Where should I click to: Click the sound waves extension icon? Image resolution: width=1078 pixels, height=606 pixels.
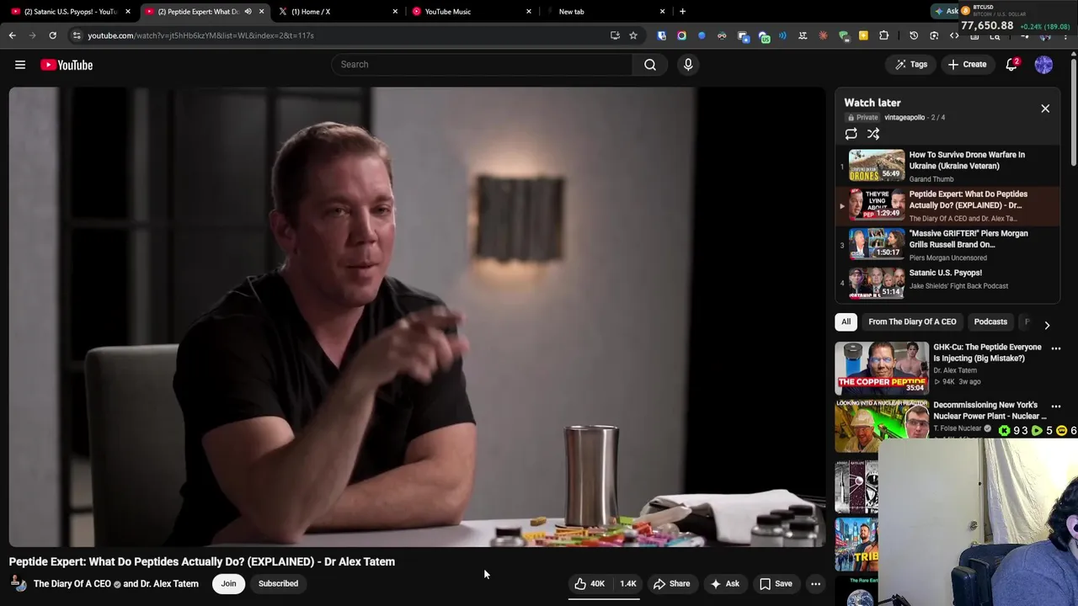(782, 35)
